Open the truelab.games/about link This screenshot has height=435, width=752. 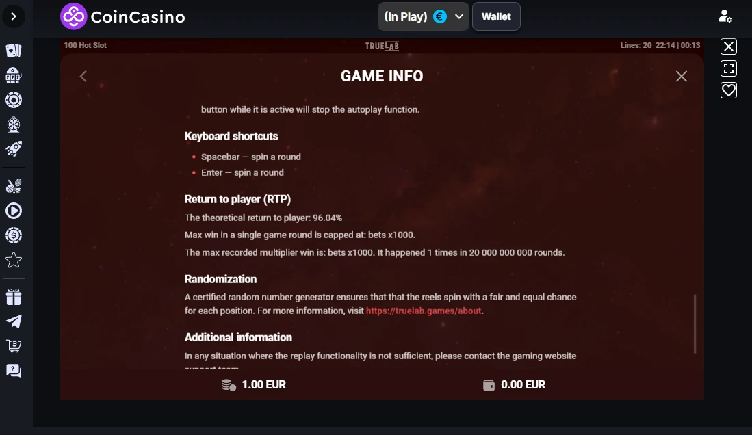point(424,311)
